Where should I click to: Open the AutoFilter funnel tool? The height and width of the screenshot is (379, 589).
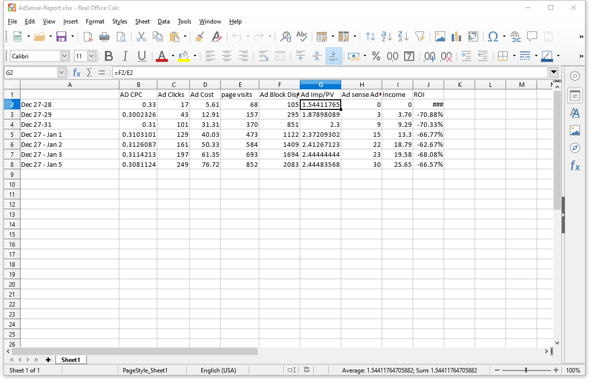click(x=420, y=36)
